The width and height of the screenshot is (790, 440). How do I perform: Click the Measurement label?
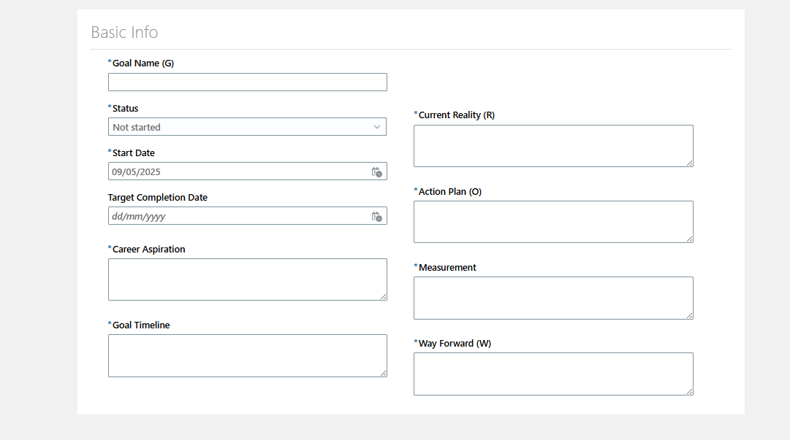click(x=447, y=268)
